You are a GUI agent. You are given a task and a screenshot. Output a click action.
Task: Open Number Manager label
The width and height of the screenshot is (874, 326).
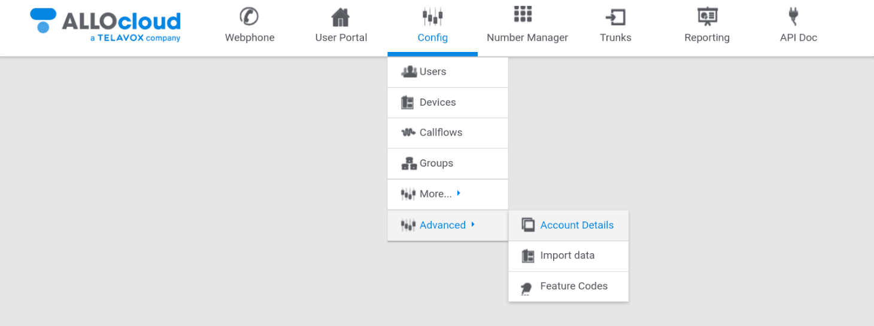click(x=527, y=38)
